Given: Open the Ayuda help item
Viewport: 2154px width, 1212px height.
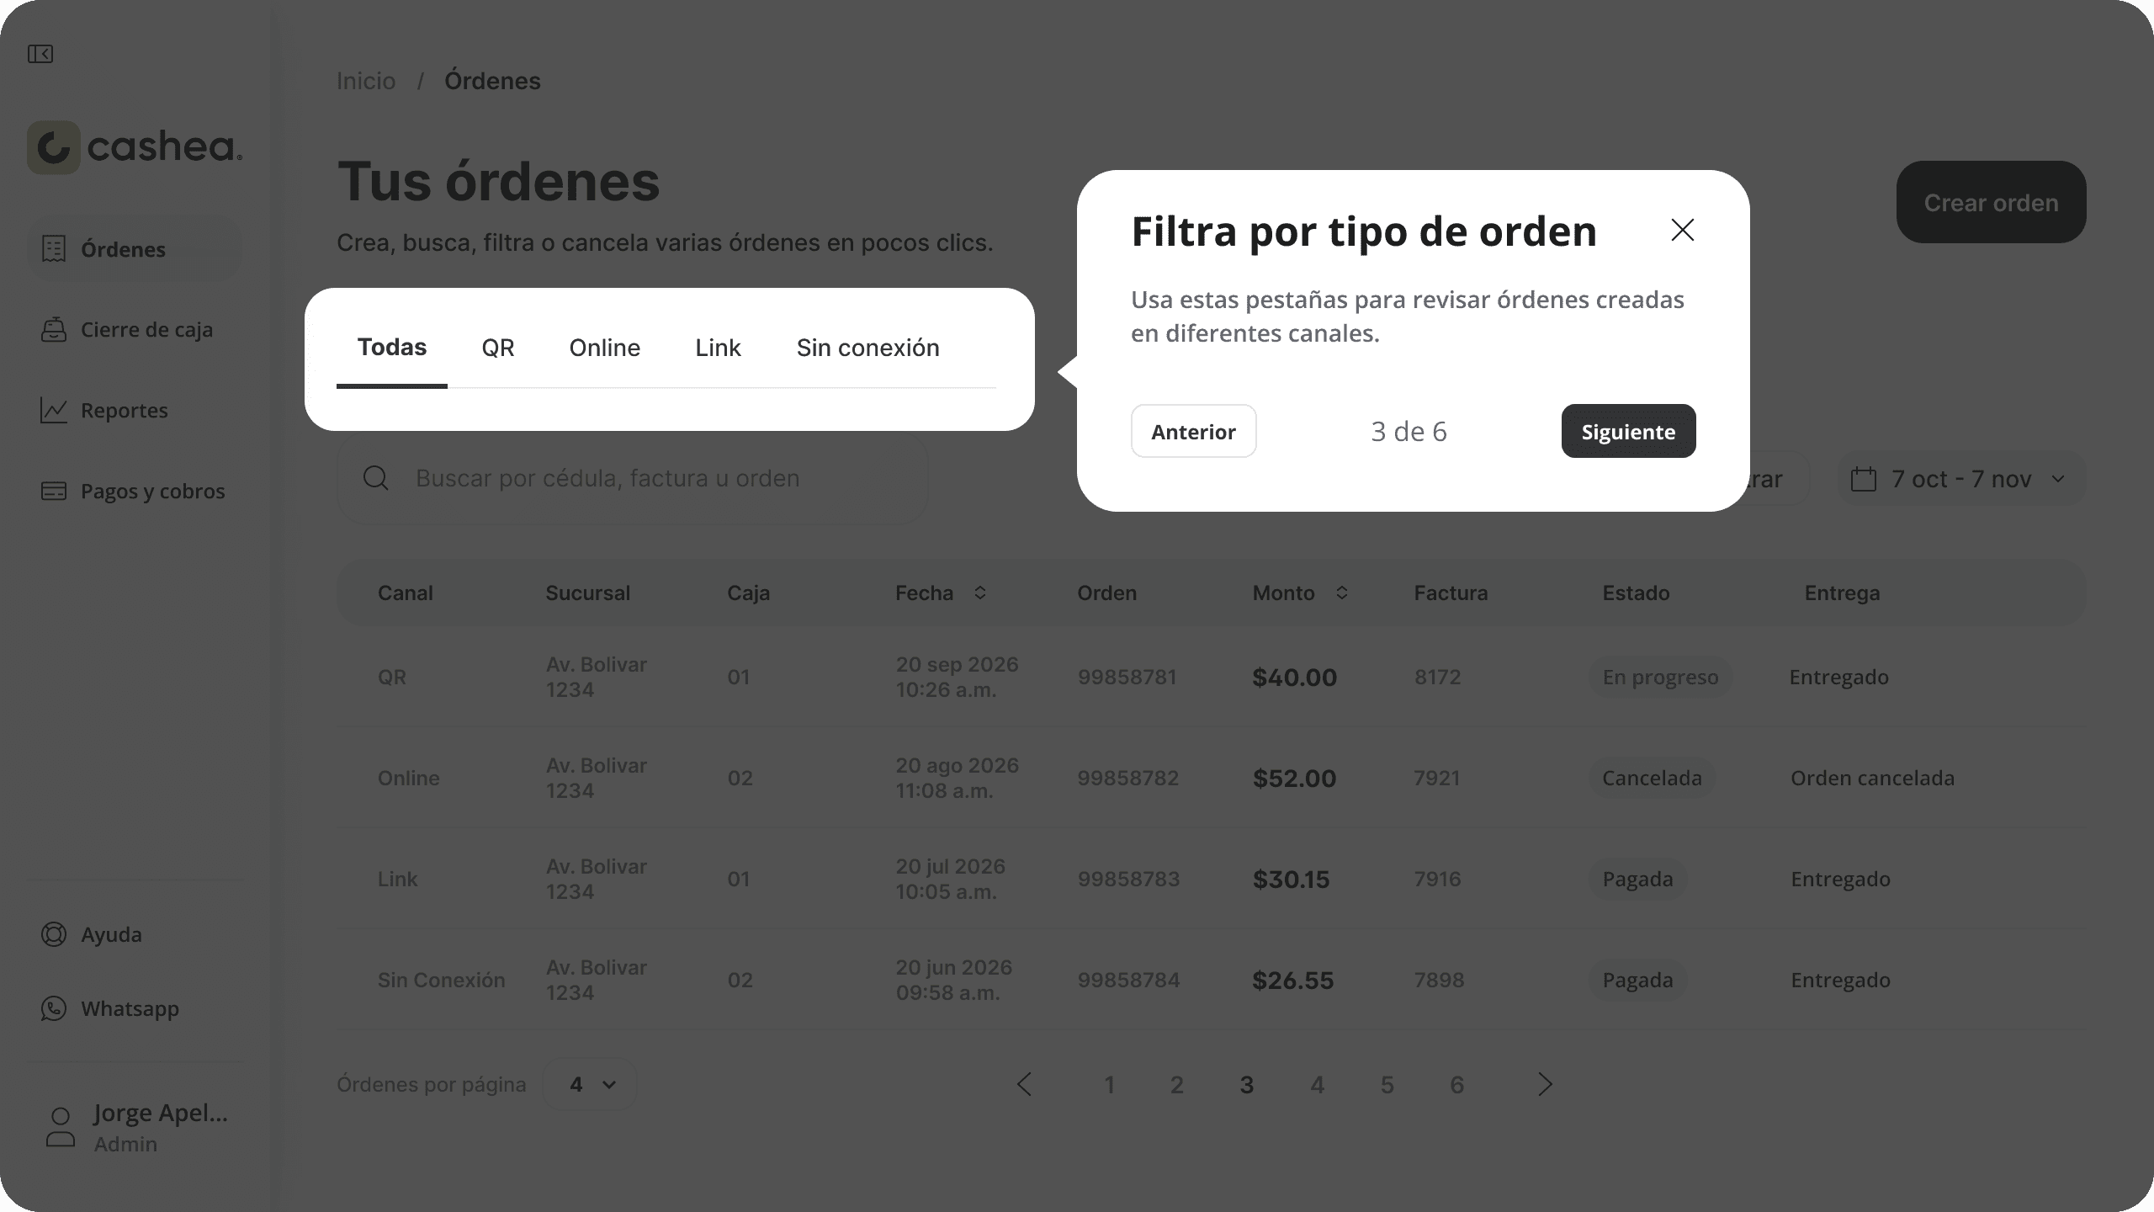Looking at the screenshot, I should [111, 934].
